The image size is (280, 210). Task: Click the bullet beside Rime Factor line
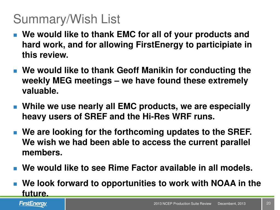pyautogui.click(x=15, y=168)
